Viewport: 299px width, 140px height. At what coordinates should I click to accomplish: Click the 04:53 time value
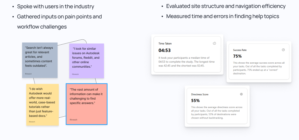coord(164,51)
